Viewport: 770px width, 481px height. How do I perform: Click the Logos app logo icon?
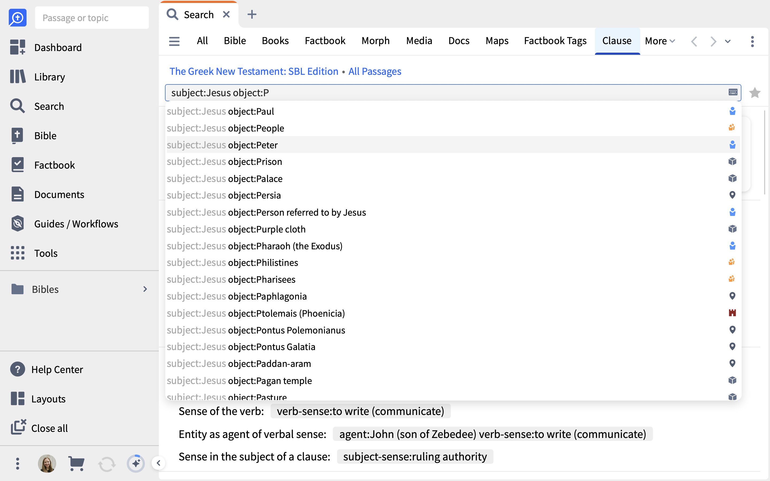(x=17, y=17)
